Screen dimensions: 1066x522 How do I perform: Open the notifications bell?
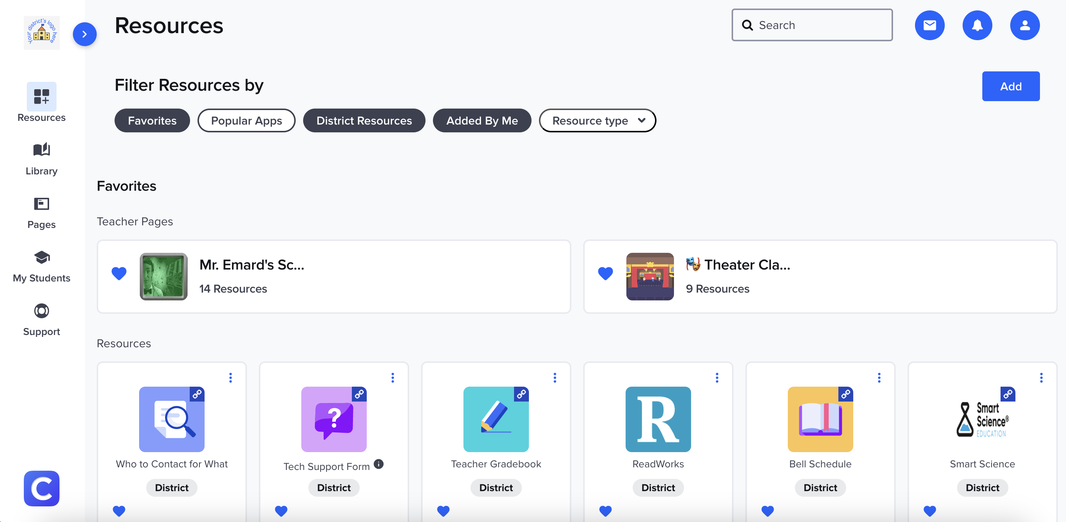(977, 25)
